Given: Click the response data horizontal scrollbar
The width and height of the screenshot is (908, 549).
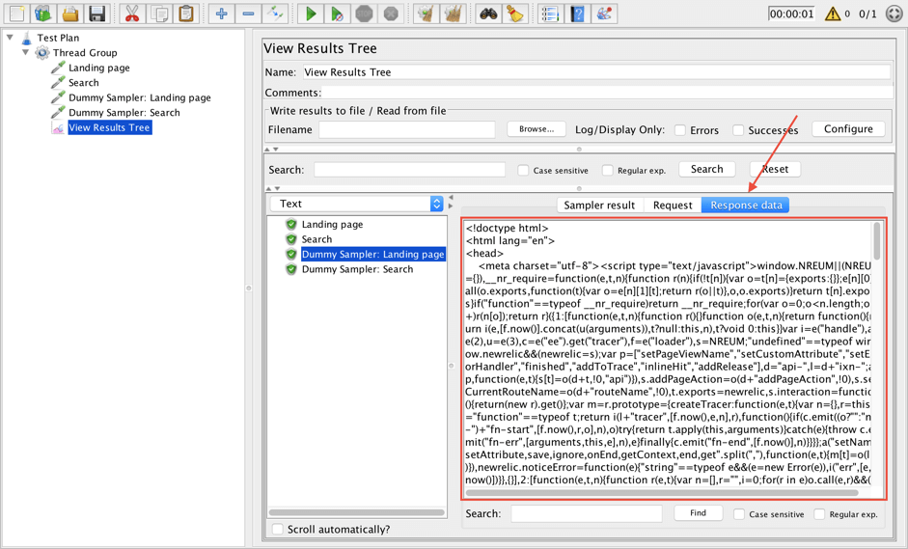Looking at the screenshot, I should [662, 493].
